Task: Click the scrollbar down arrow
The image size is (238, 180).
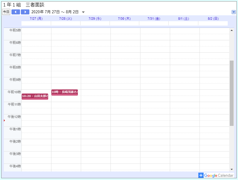Action: pyautogui.click(x=232, y=169)
